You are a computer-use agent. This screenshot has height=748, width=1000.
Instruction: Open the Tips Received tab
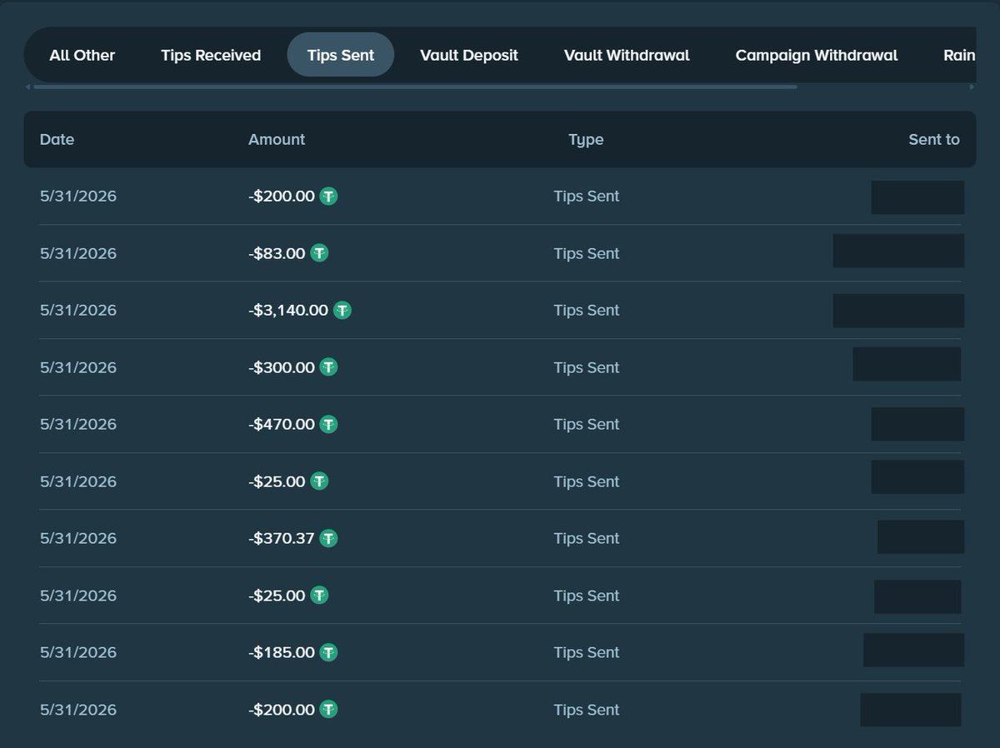(x=211, y=55)
